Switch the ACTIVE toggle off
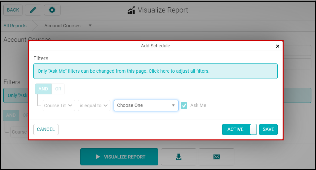The height and width of the screenshot is (170, 316). [239, 130]
